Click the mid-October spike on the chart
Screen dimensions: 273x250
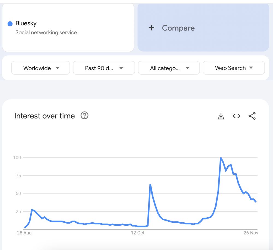click(150, 185)
